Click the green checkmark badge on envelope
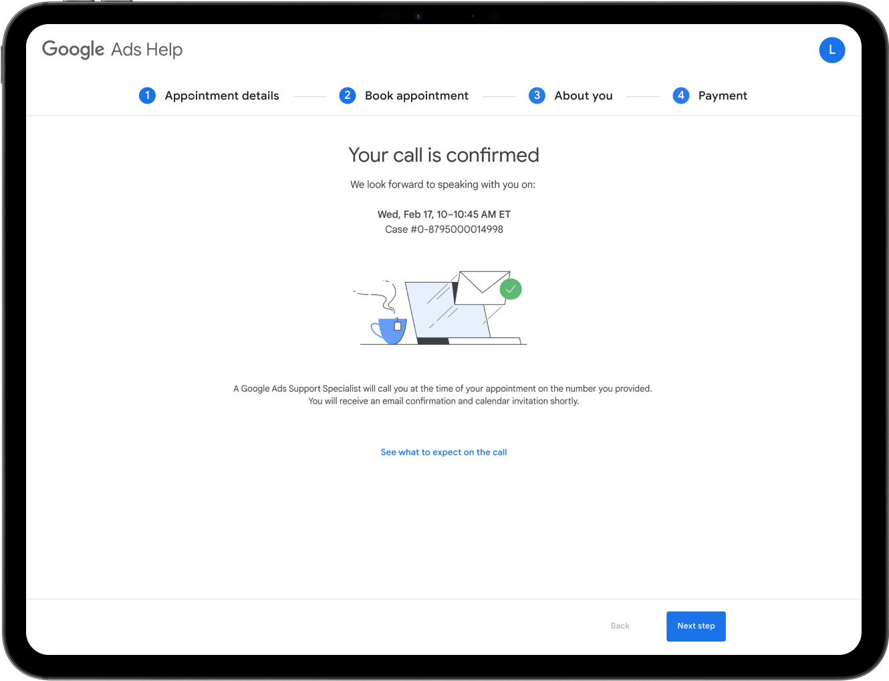This screenshot has height=681, width=889. pos(511,289)
